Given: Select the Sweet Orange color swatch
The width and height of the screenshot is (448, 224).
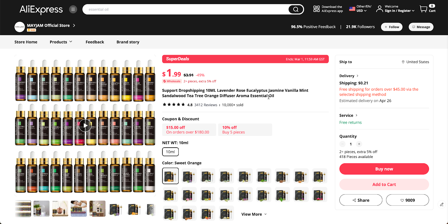Looking at the screenshot, I should 170,176.
